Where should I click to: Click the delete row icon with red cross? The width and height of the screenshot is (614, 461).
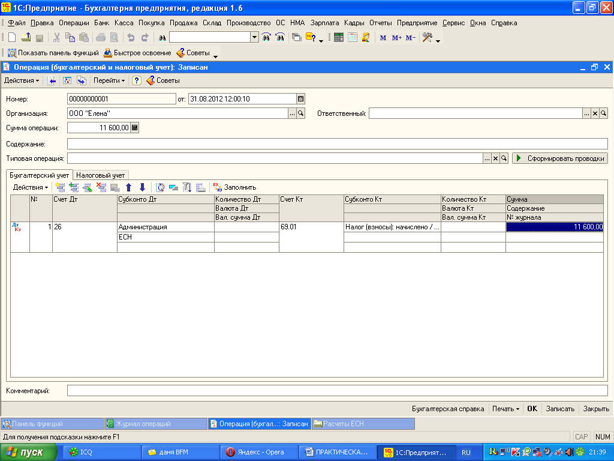101,187
